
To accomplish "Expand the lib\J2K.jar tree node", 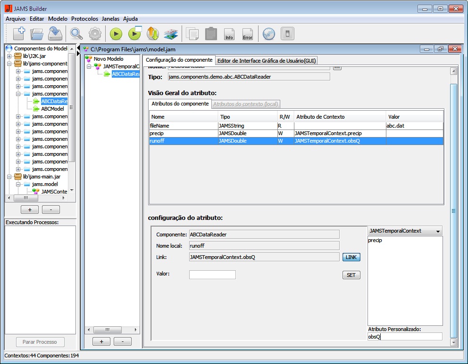I will point(9,56).
